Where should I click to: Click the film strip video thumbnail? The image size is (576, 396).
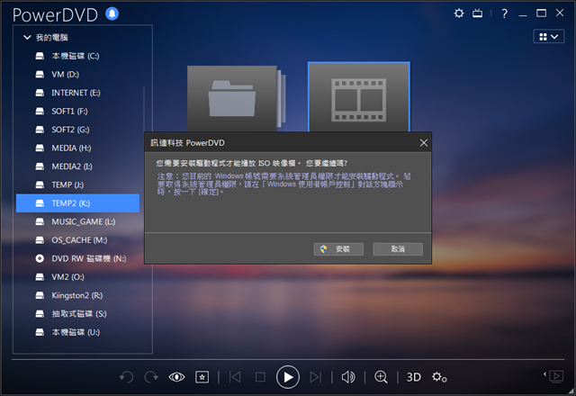359,97
